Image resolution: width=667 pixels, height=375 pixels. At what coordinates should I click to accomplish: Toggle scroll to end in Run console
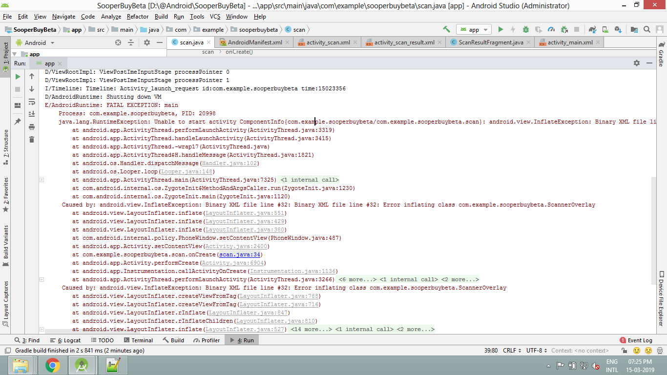click(32, 114)
